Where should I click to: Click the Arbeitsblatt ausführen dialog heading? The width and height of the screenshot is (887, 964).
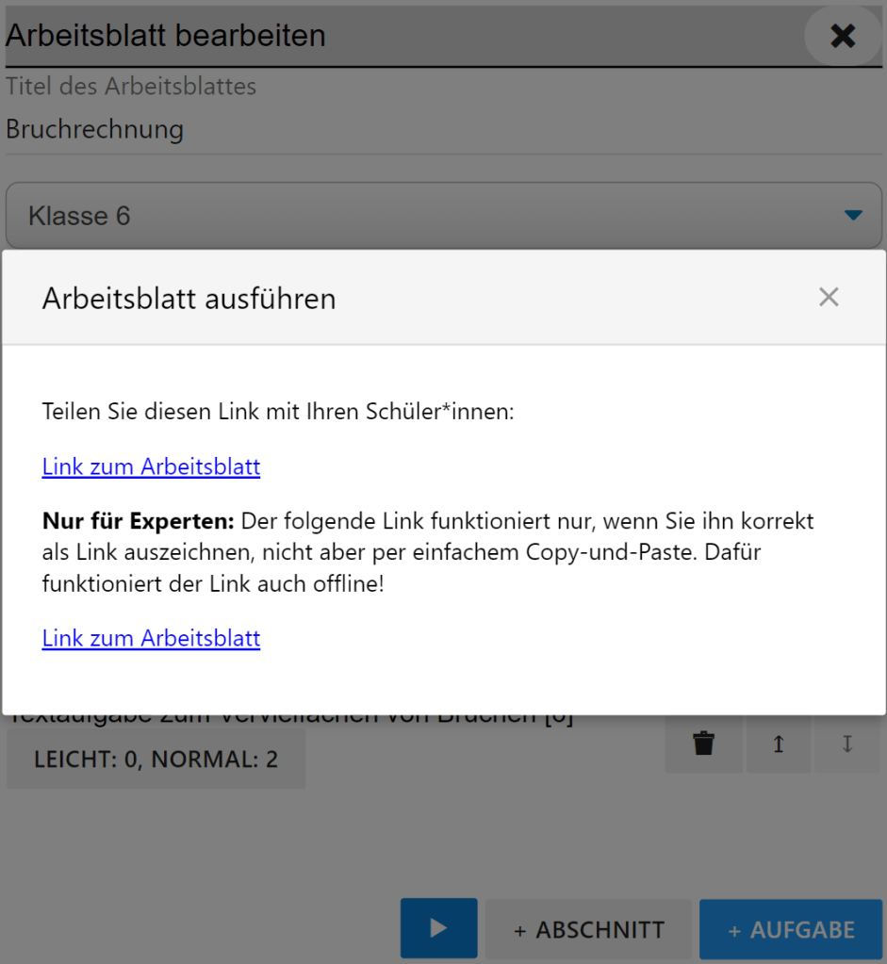(189, 299)
